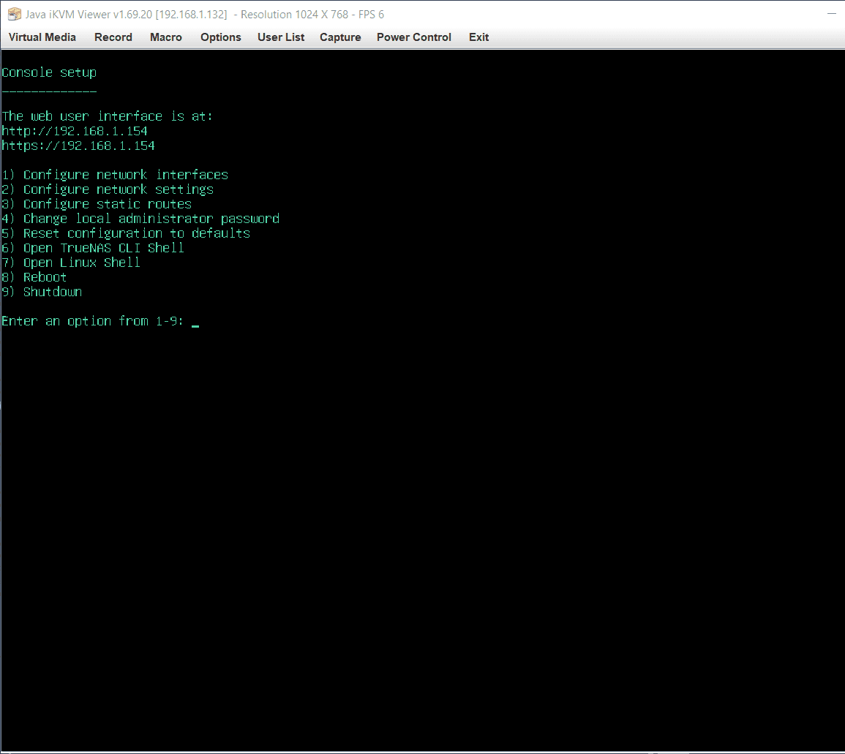845x754 pixels.
Task: Minimize the iKVM Viewer window
Action: [x=832, y=13]
